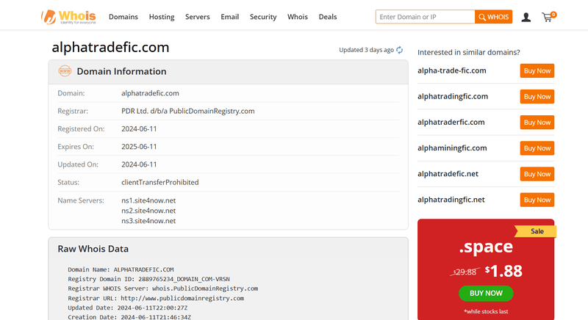Buy Now for alphatradingfic.com
This screenshot has height=320, width=588.
(x=537, y=97)
